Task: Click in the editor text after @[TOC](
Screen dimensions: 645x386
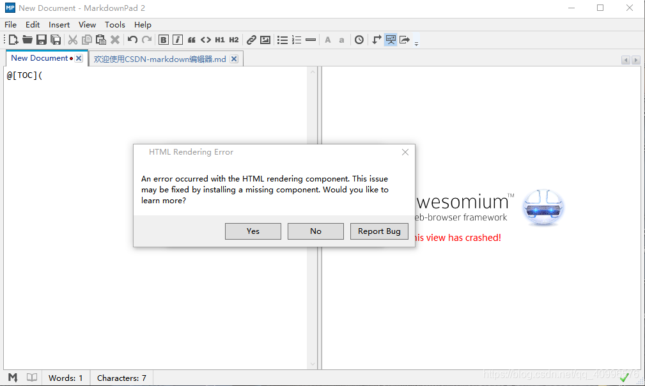Action: (43, 75)
